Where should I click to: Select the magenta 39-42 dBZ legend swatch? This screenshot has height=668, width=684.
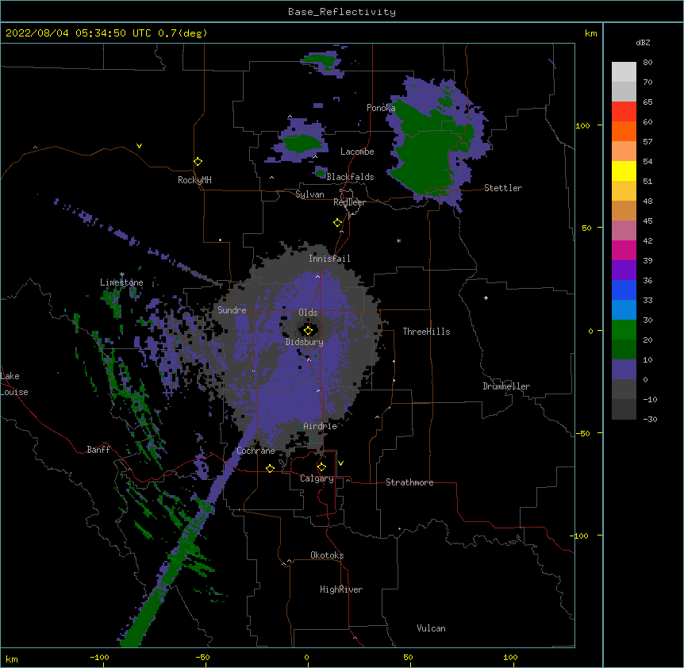pyautogui.click(x=624, y=250)
